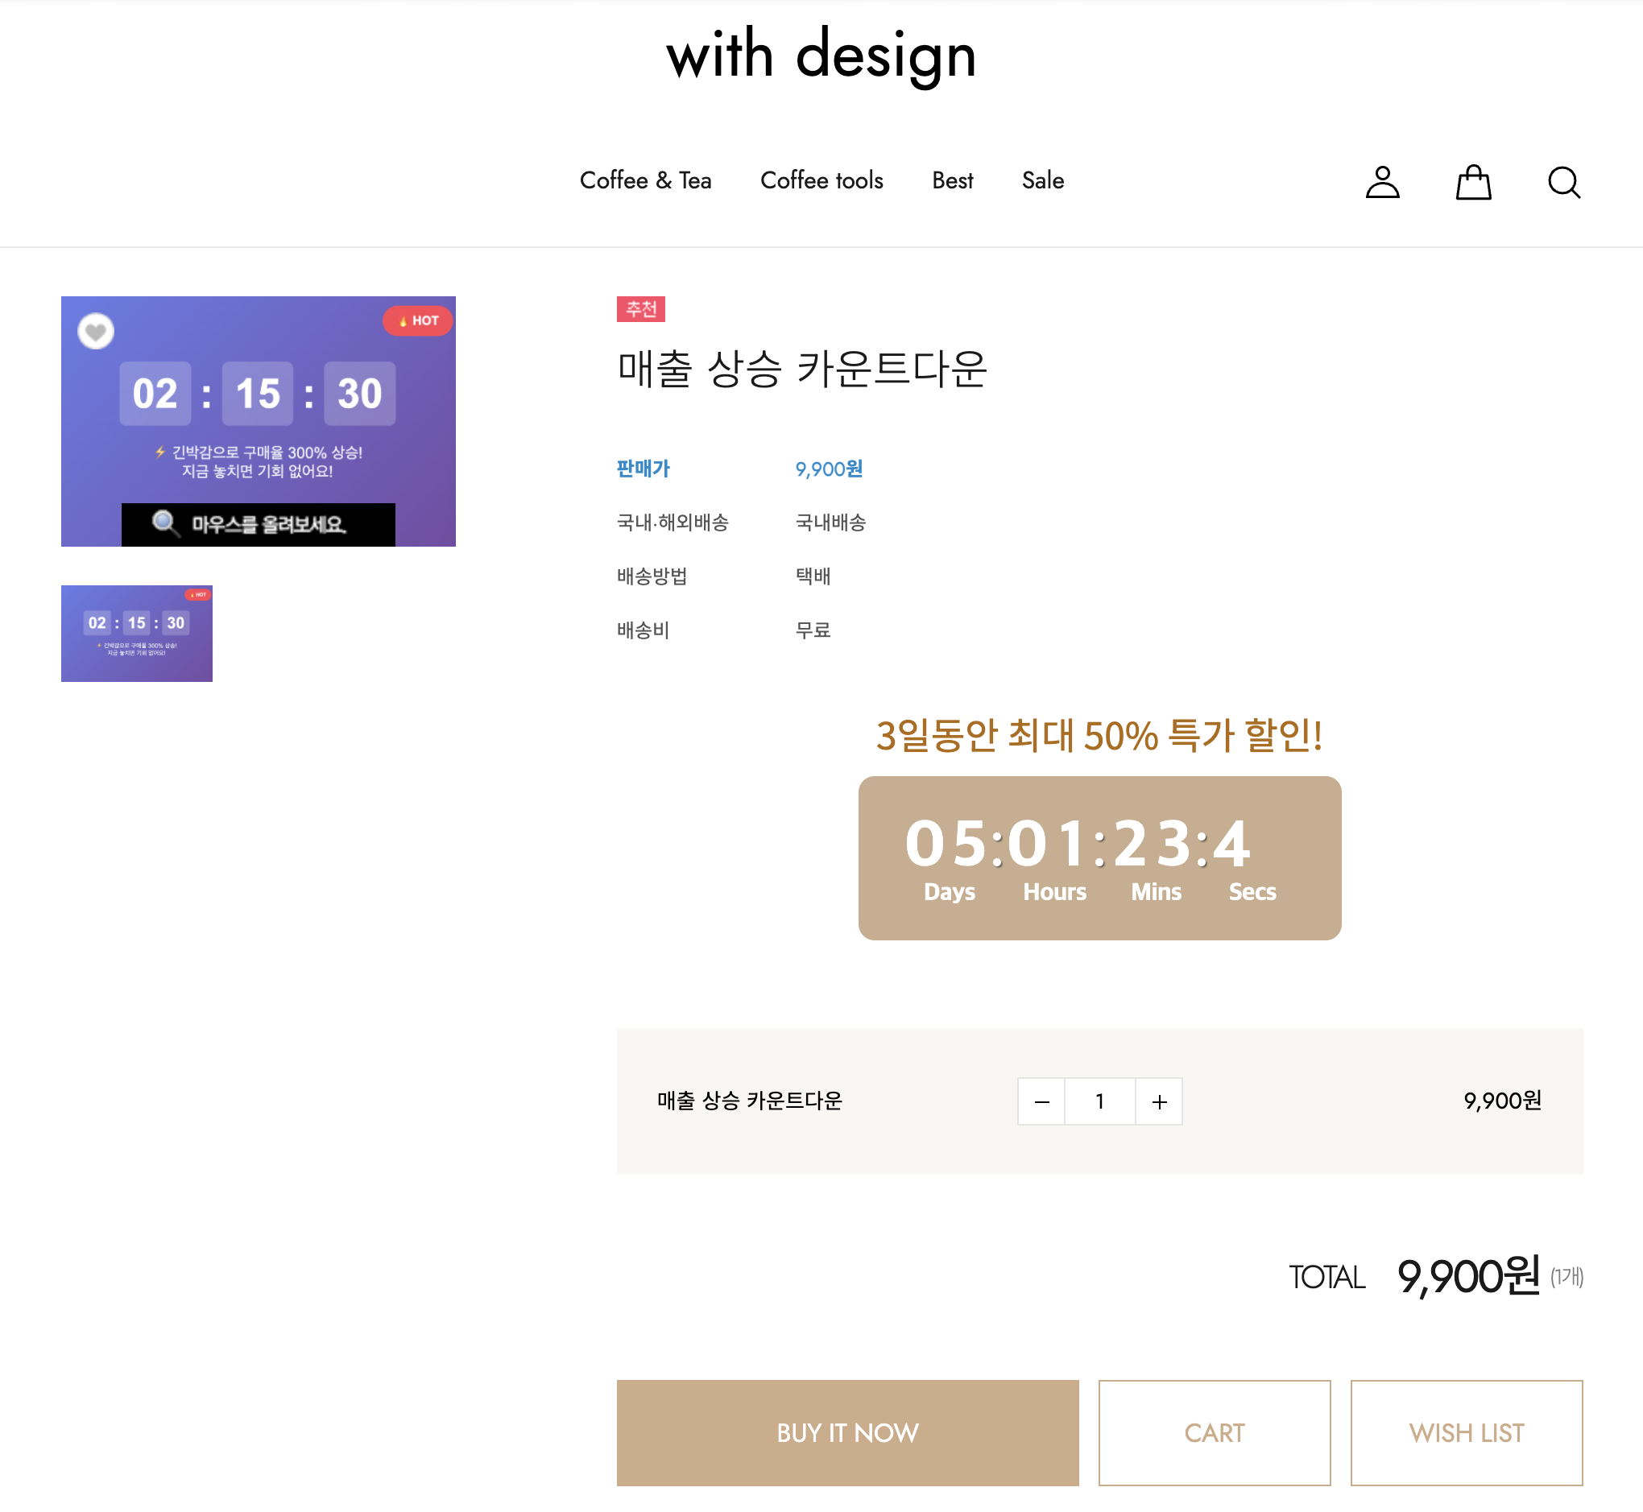Open the Coffee tools menu

click(x=821, y=180)
